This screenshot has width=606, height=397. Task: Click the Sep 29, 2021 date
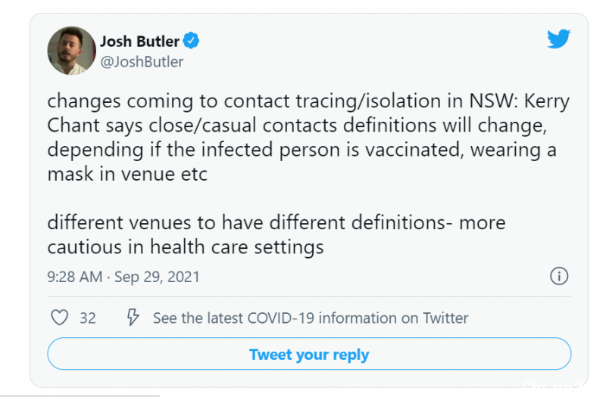pos(157,277)
